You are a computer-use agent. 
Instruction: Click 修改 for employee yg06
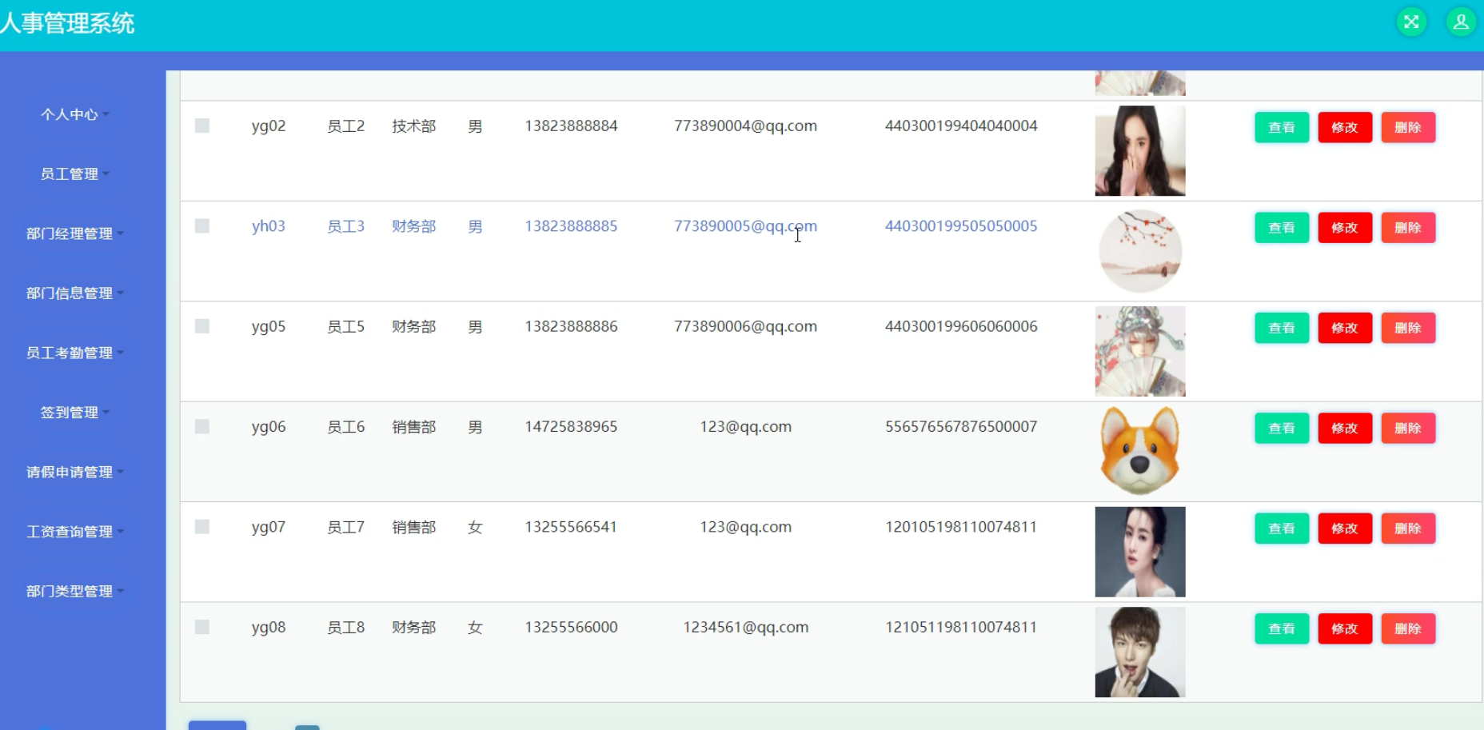pos(1345,428)
